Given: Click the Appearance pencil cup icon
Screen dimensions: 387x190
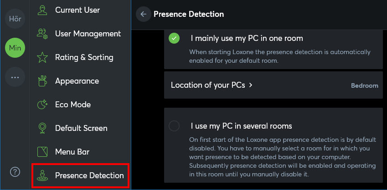Looking at the screenshot, I should pos(42,81).
